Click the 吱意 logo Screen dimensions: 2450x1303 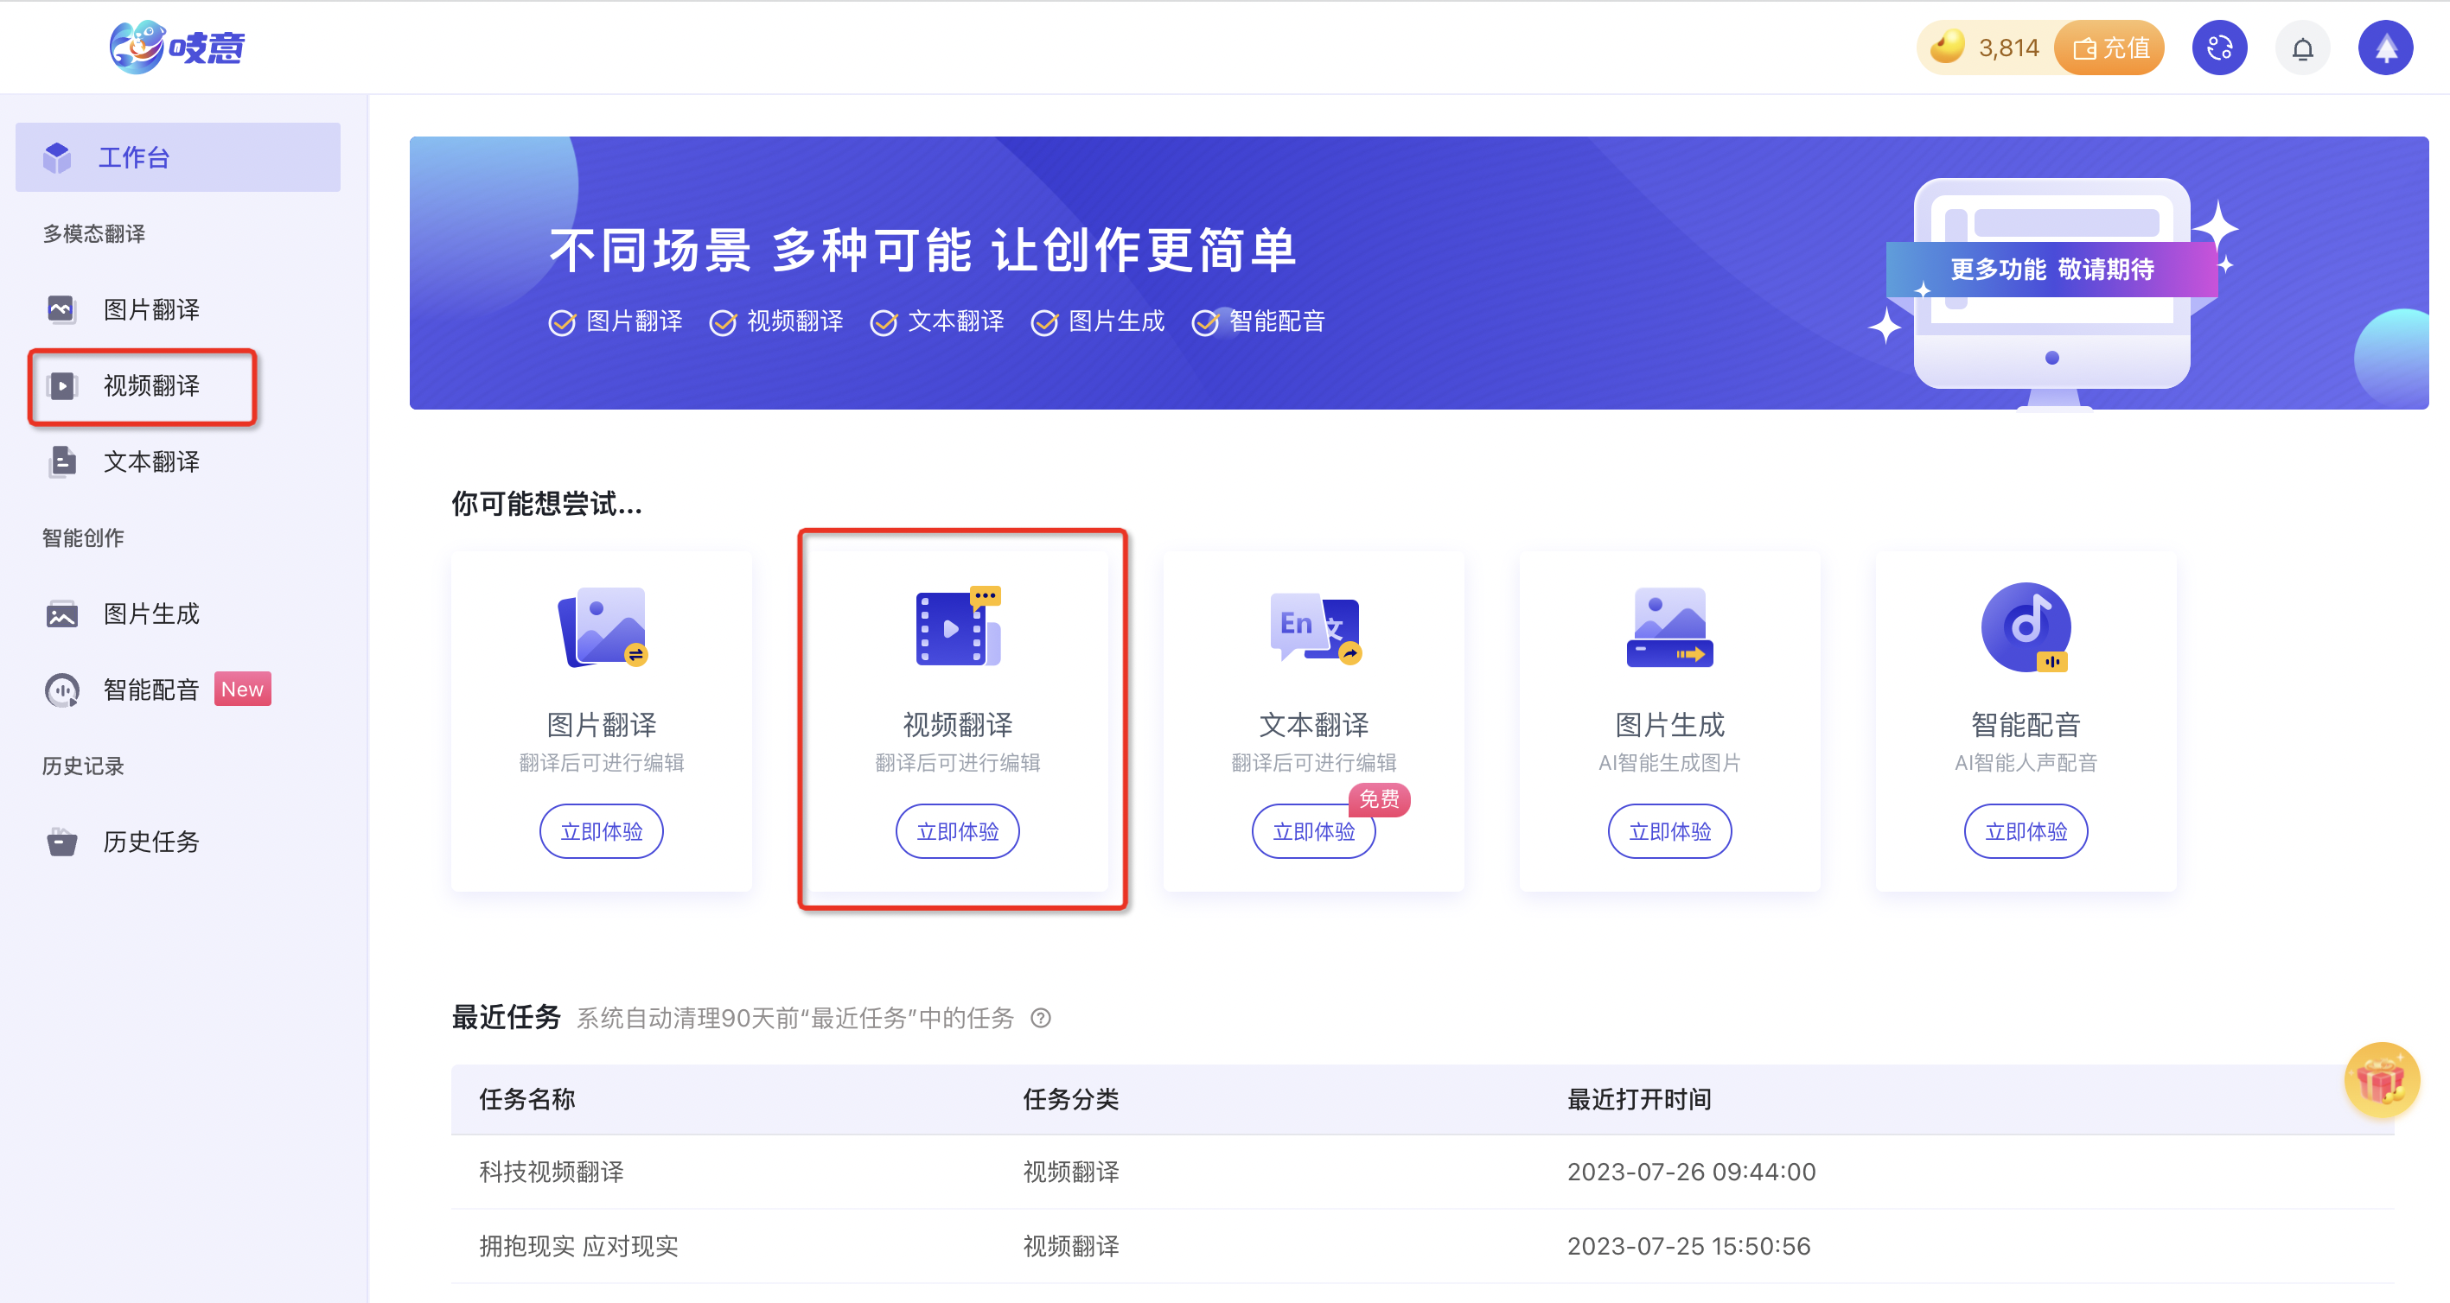178,47
